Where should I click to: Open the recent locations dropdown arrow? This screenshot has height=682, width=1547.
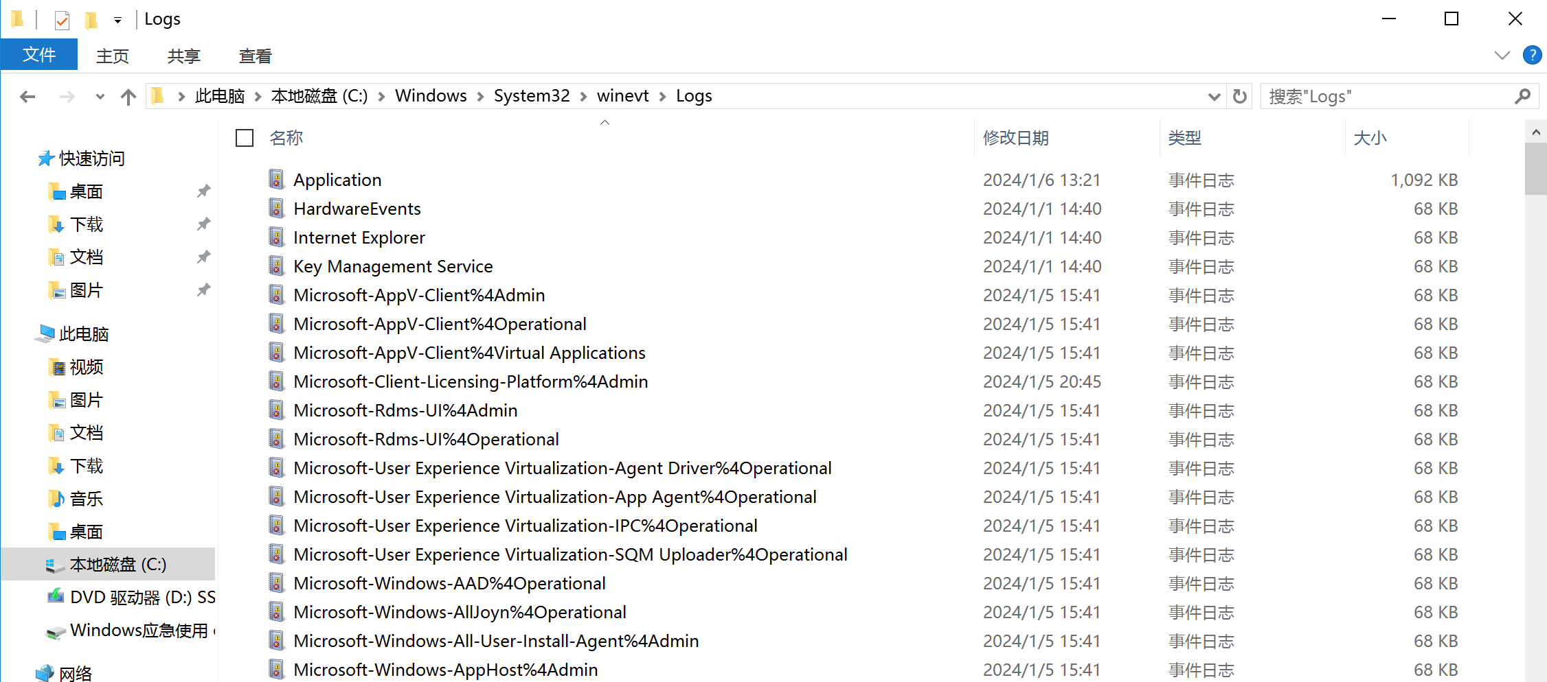tap(100, 97)
